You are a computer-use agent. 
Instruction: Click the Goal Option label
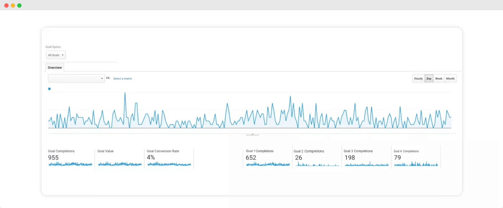click(53, 47)
